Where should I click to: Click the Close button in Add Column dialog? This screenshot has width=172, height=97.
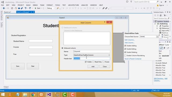(x=105, y=67)
